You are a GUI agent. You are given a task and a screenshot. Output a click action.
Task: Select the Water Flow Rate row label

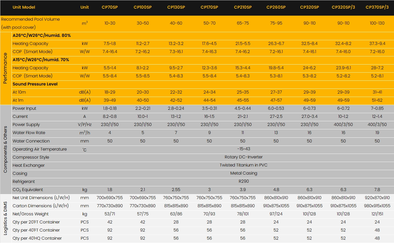click(x=29, y=133)
